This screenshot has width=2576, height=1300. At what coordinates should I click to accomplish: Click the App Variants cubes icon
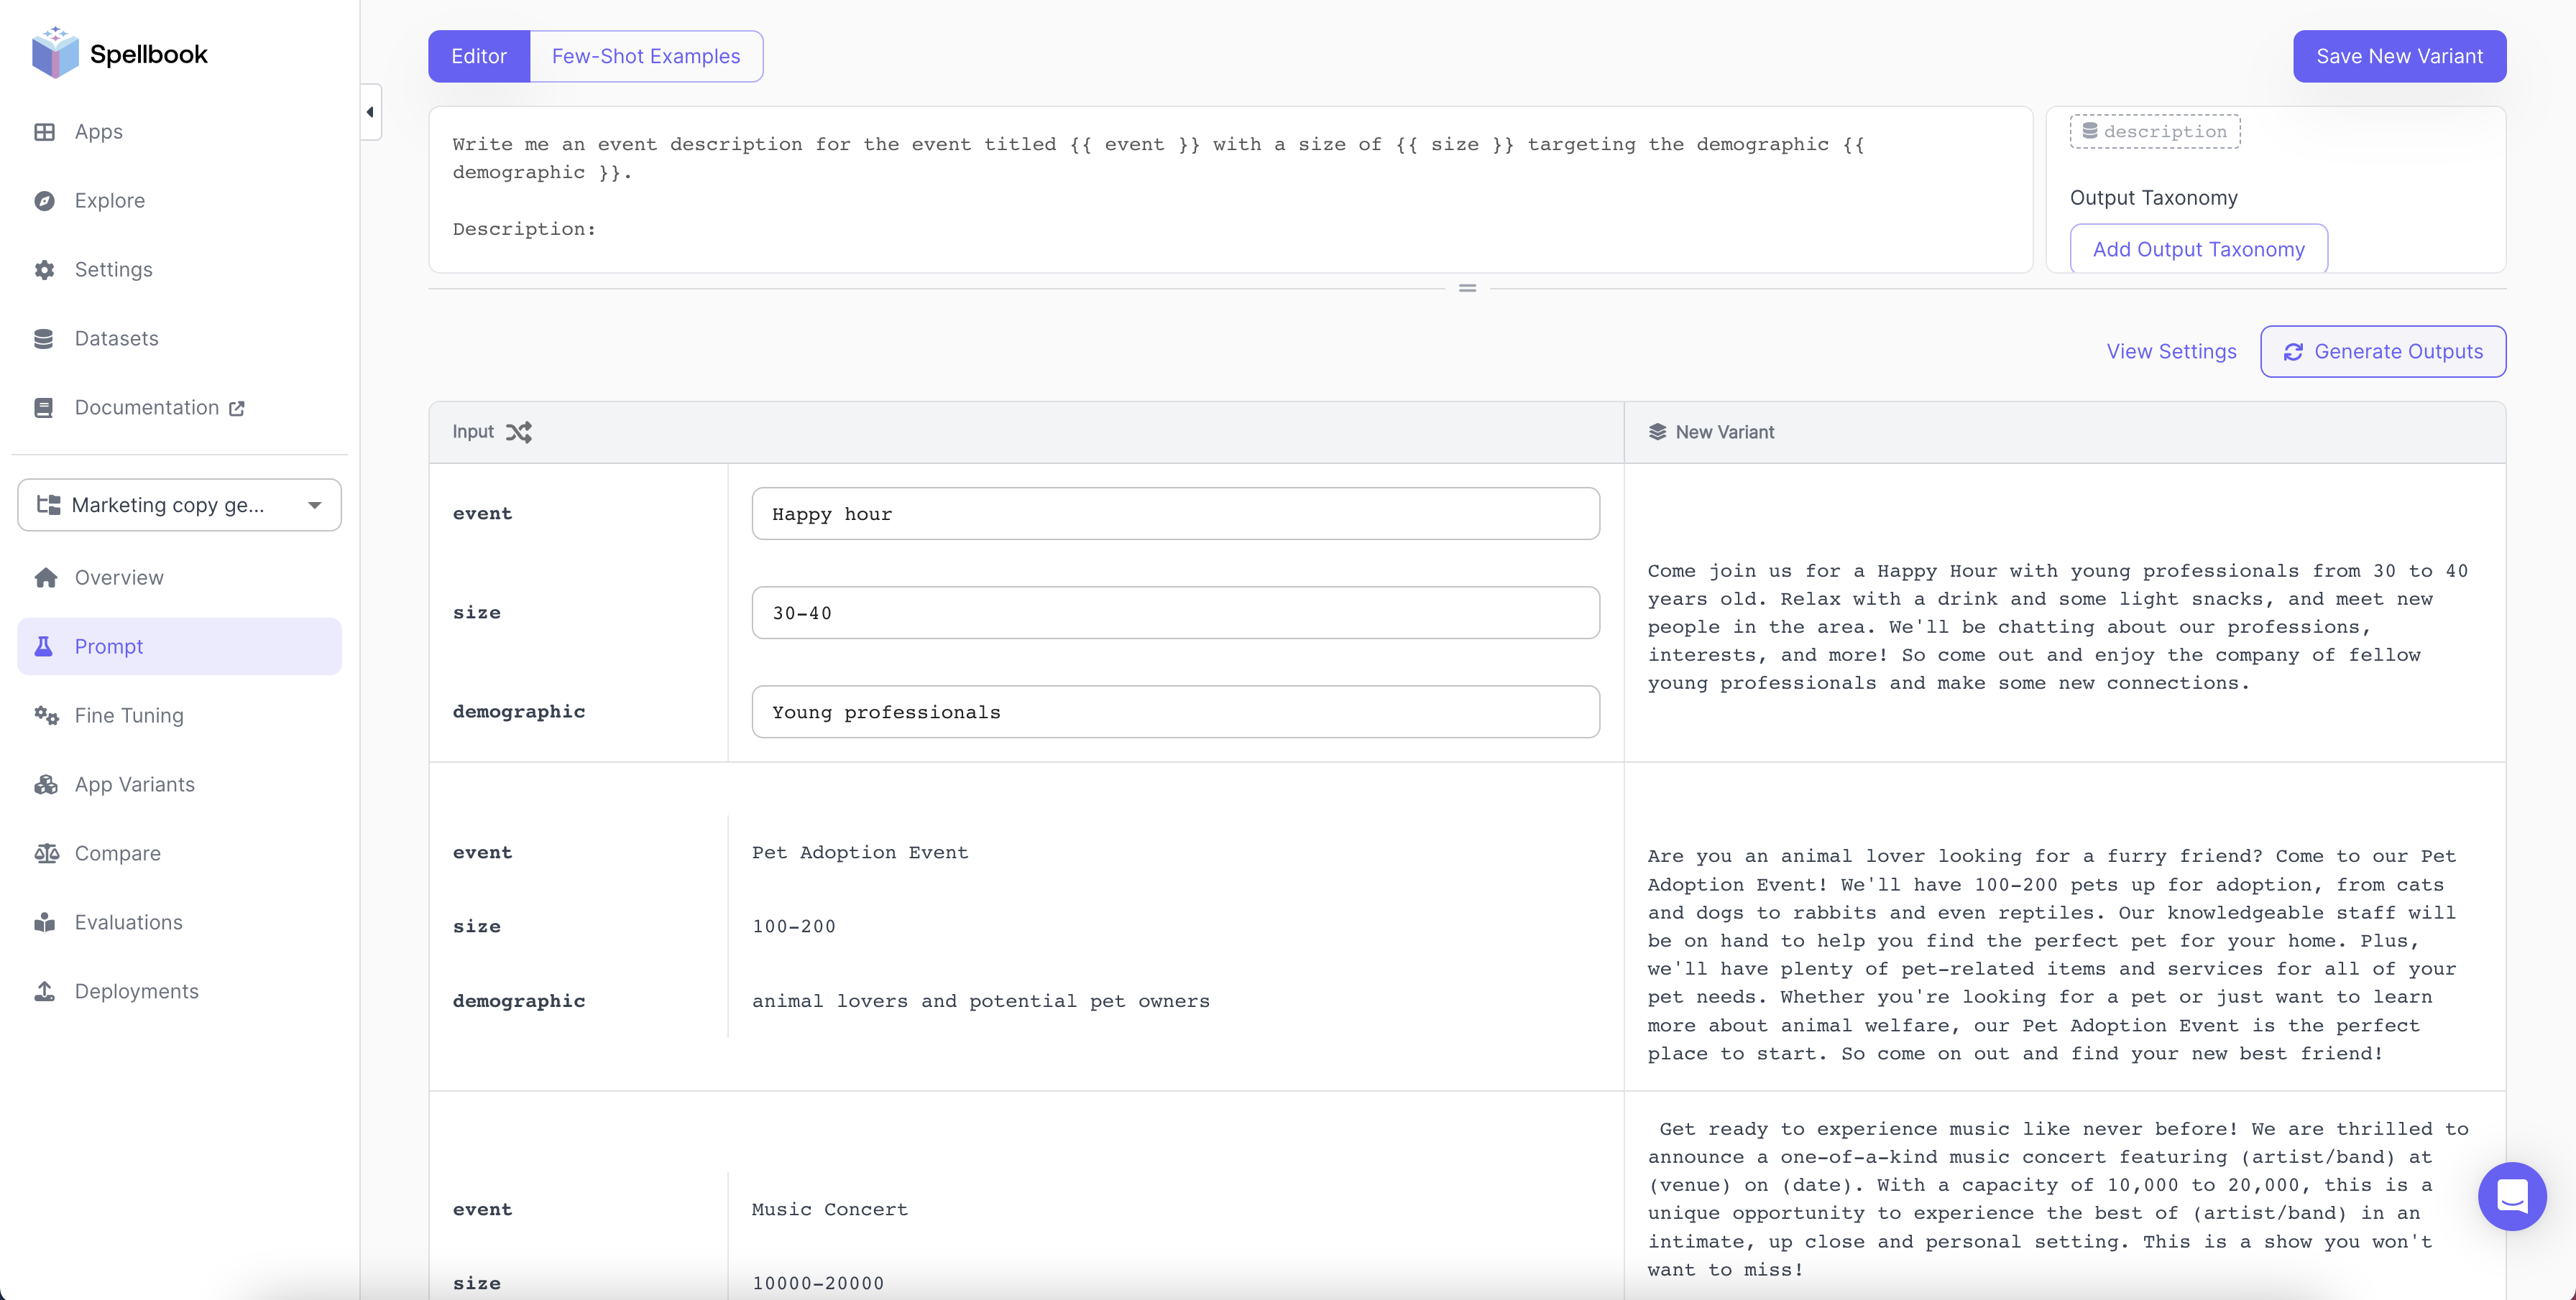click(x=46, y=784)
